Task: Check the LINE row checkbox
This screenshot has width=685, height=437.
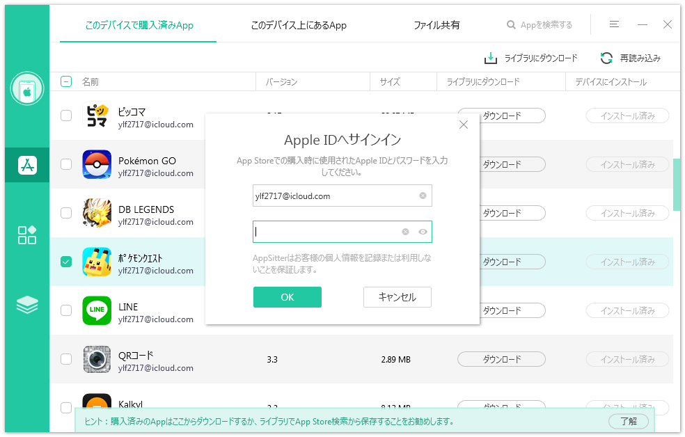Action: [66, 310]
